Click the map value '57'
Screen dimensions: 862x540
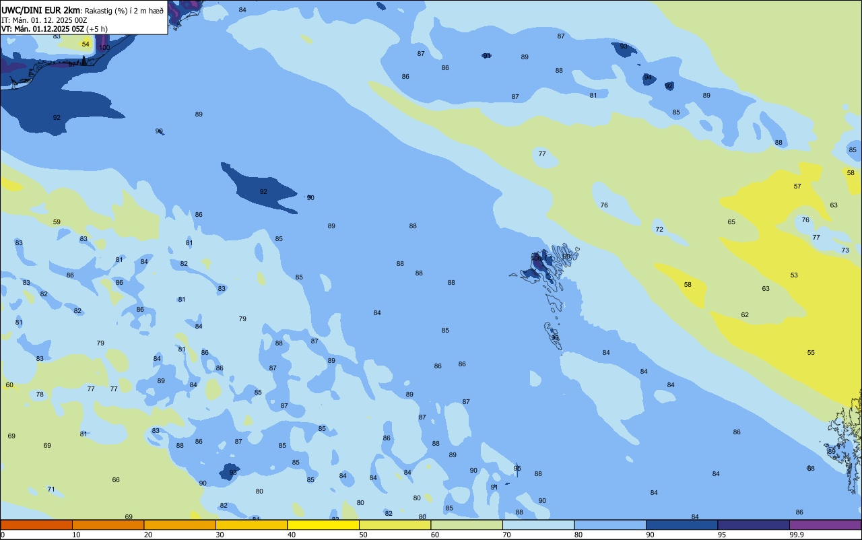pos(797,187)
